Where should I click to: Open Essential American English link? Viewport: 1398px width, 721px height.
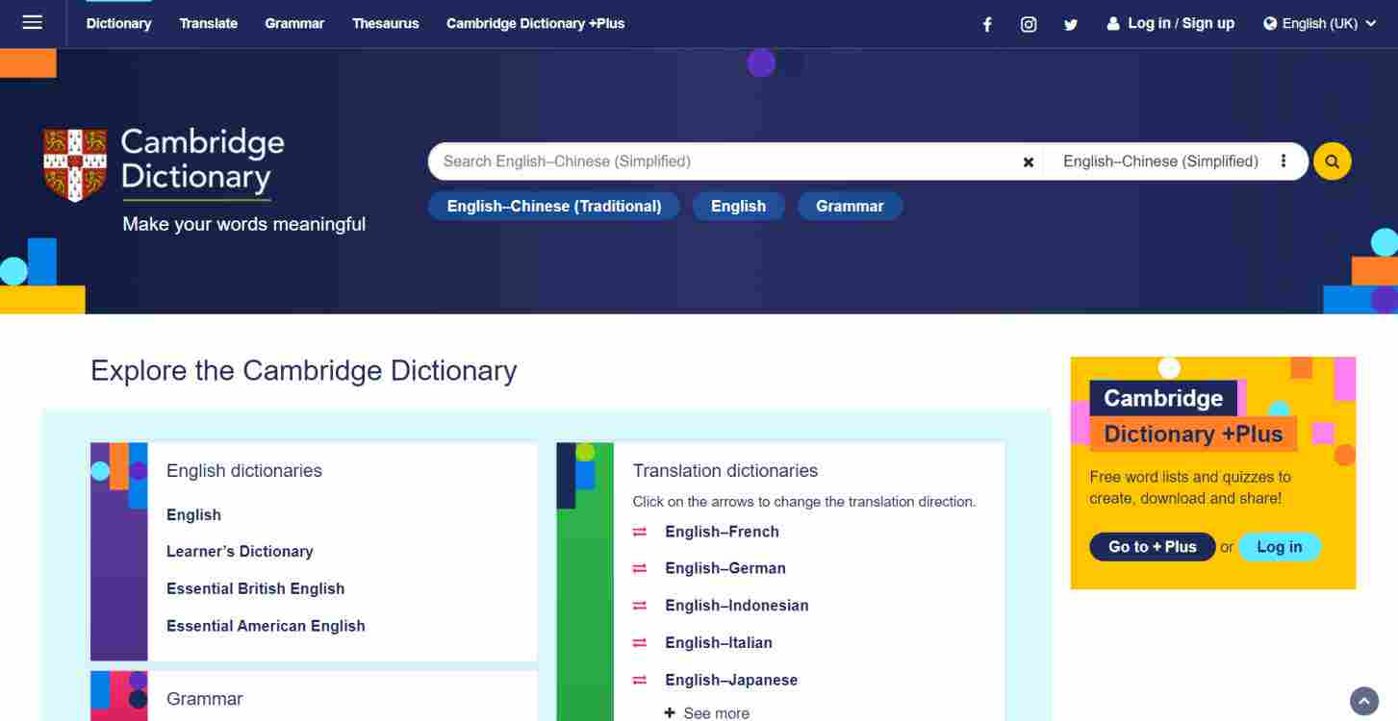pos(266,626)
